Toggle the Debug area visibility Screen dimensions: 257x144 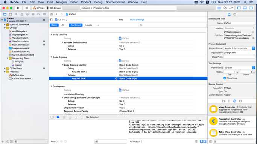point(245,8)
